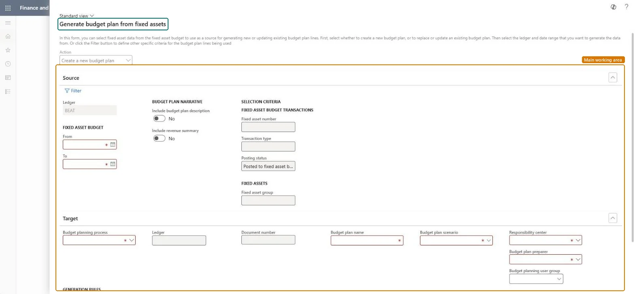Click the Filter button in Source

73,91
